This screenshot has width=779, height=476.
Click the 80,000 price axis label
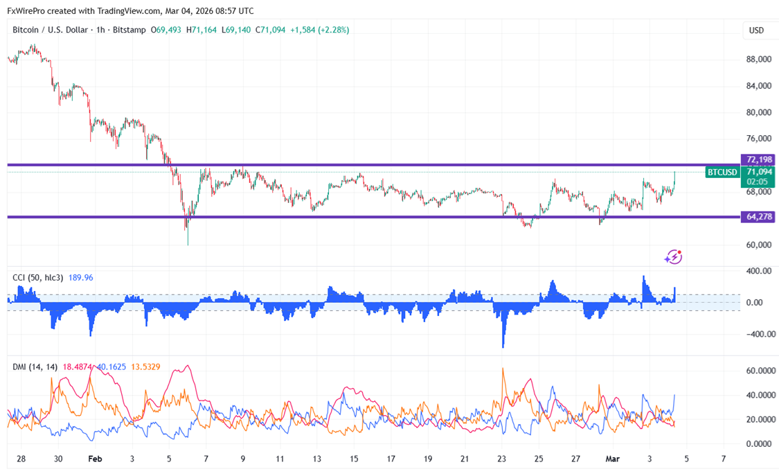point(759,112)
